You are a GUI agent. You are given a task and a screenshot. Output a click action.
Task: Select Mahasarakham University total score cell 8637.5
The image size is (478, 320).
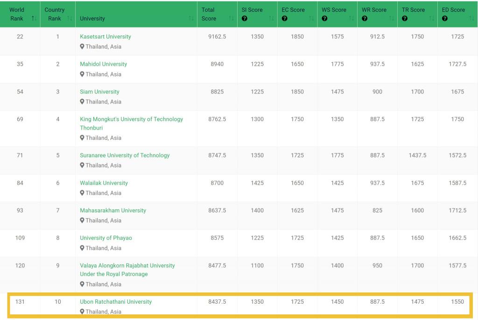tap(217, 210)
